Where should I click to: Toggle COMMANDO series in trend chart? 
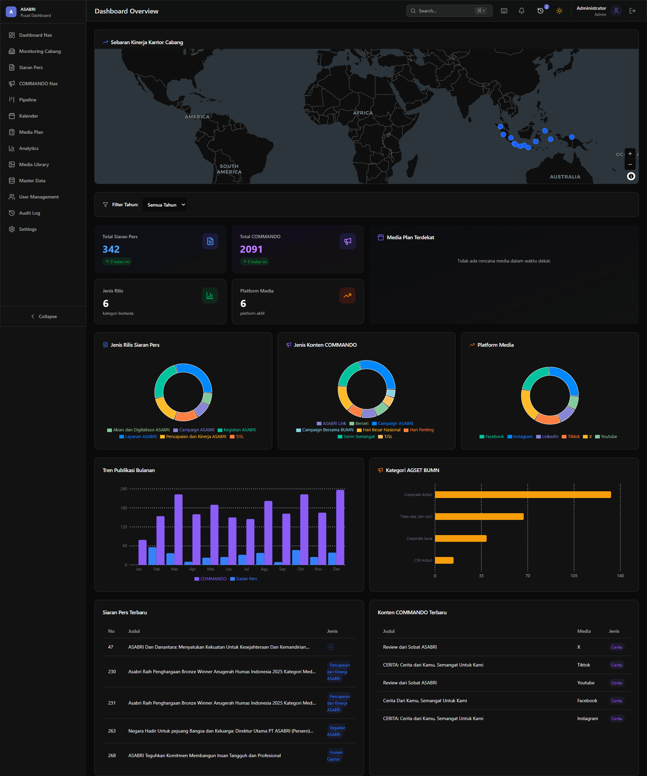[x=211, y=579]
